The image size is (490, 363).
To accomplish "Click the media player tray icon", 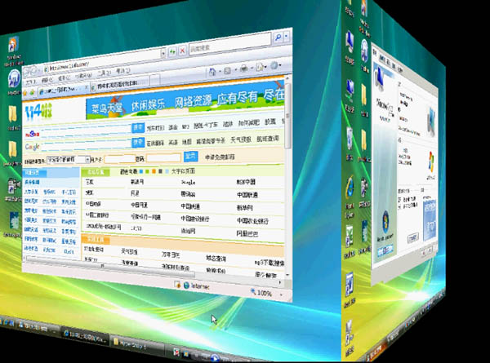I will tap(215, 358).
